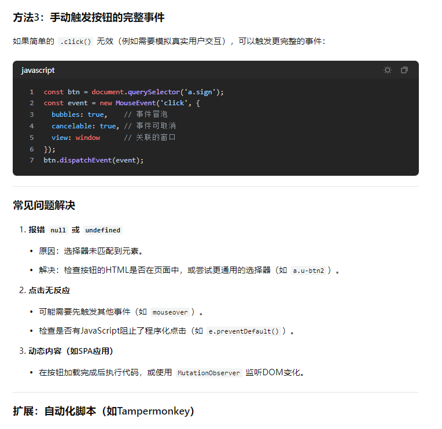Click the heading 扩展：自动化脚本（如Tampermonkey）
Image resolution: width=442 pixels, height=429 pixels.
tap(104, 411)
